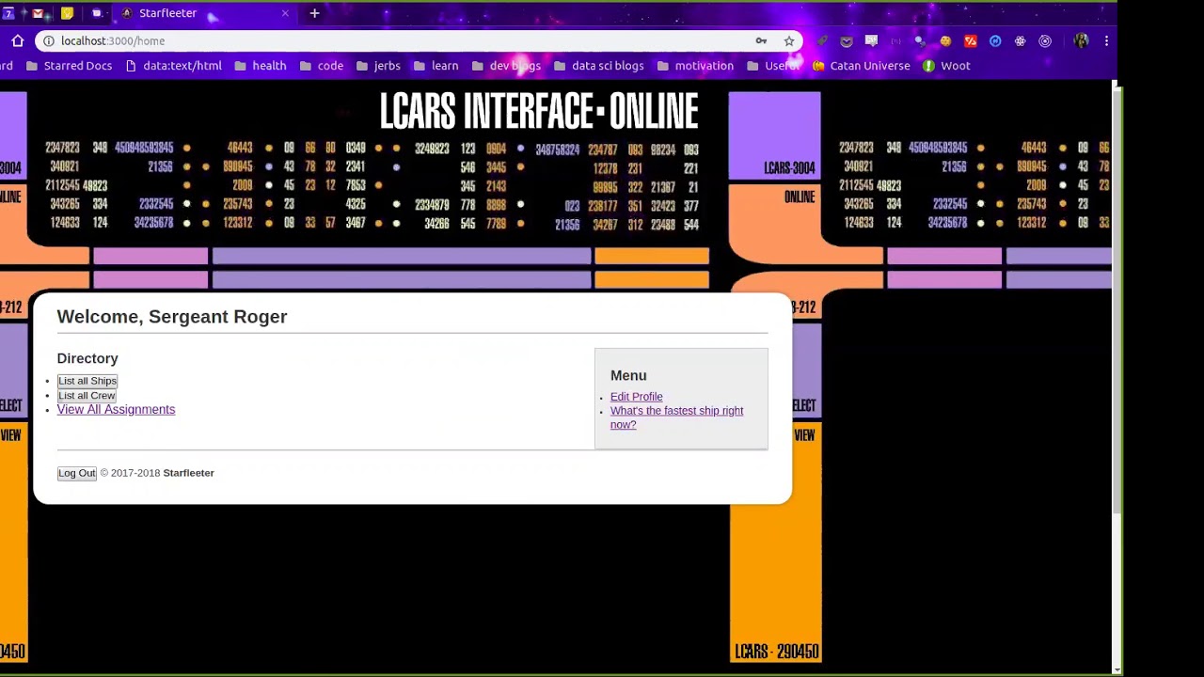Open the Starred Docs bookmark folder
The image size is (1204, 677).
[69, 66]
